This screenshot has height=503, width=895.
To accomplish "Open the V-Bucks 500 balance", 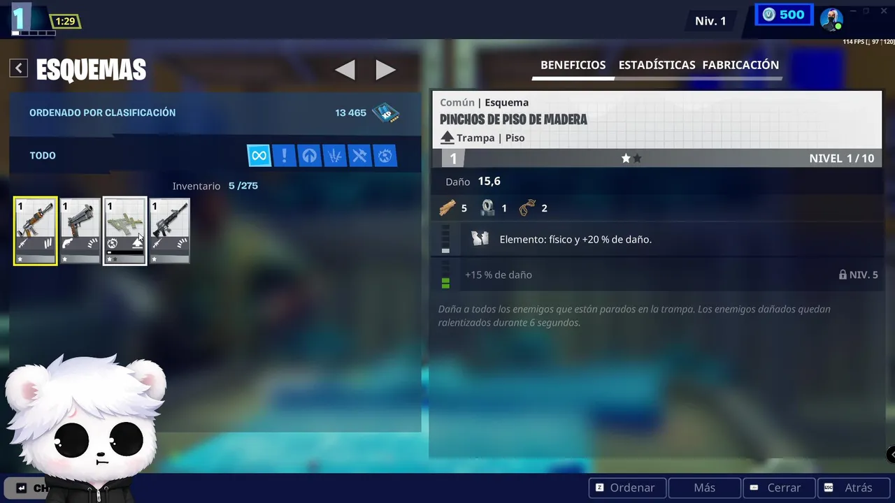I will tap(783, 15).
